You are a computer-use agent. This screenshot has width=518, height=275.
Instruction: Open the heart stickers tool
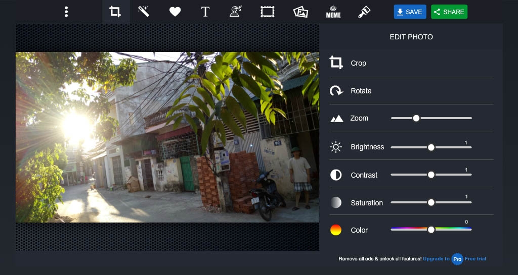175,12
